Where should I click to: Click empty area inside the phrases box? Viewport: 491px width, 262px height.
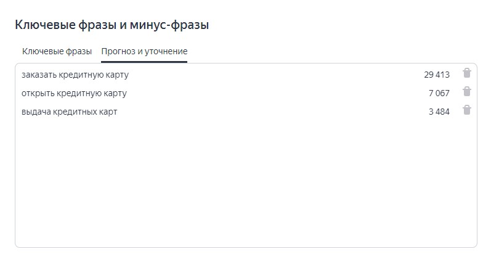[x=246, y=185]
